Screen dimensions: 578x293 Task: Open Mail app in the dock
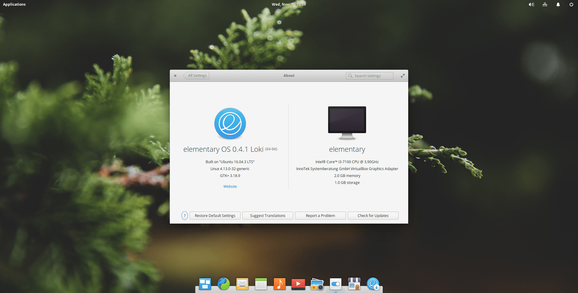click(242, 284)
